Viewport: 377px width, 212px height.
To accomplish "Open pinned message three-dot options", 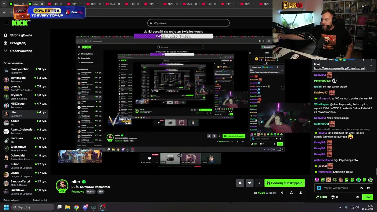I will tap(371, 59).
